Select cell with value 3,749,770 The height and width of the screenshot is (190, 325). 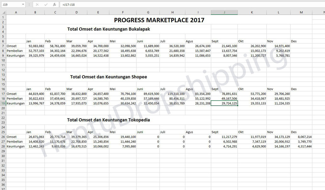point(301,141)
